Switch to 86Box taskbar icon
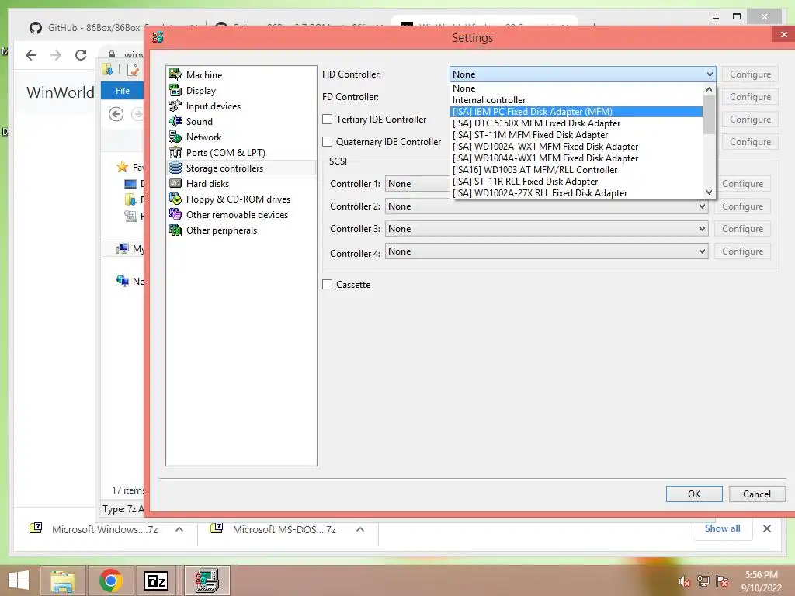This screenshot has width=795, height=596. tap(207, 580)
